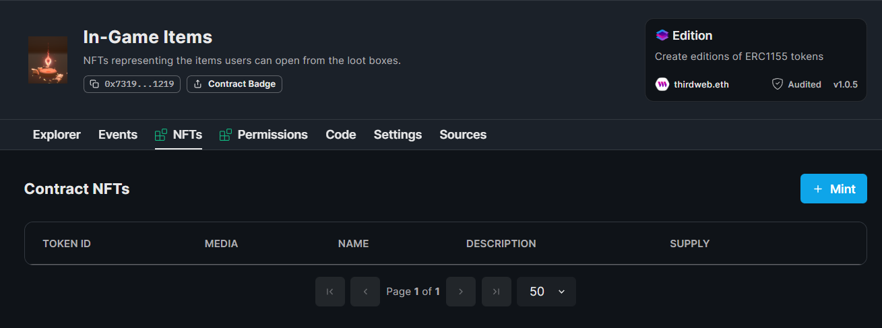The width and height of the screenshot is (882, 328).
Task: Go to previous page arrow
Action: click(x=365, y=292)
